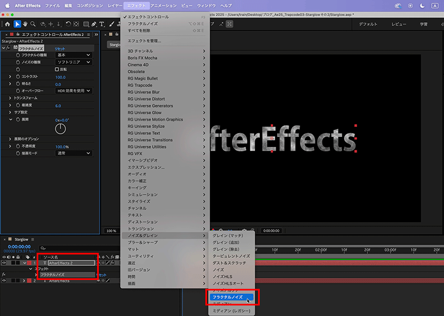
Task: Enable the 反転 checkbox
Action: pyautogui.click(x=57, y=69)
